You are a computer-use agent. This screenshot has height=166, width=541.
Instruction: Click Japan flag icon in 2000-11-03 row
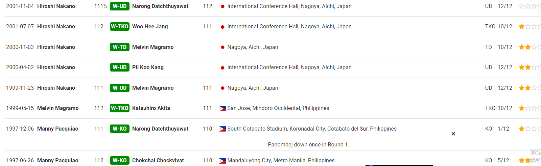[x=222, y=47]
